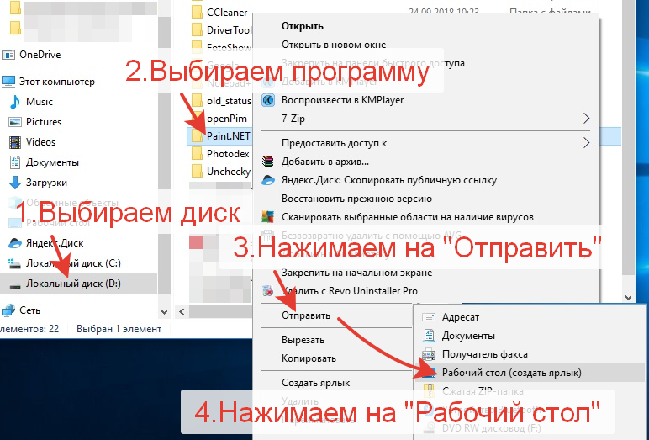Click the AVG virus scan icon
The height and width of the screenshot is (440, 649).
tap(268, 217)
